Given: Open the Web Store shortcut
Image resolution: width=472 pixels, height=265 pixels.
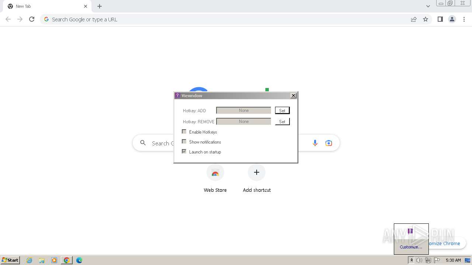Looking at the screenshot, I should pyautogui.click(x=215, y=179).
